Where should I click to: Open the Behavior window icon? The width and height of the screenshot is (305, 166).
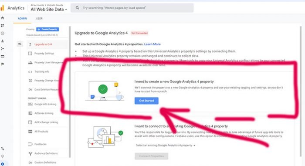tap(3, 57)
